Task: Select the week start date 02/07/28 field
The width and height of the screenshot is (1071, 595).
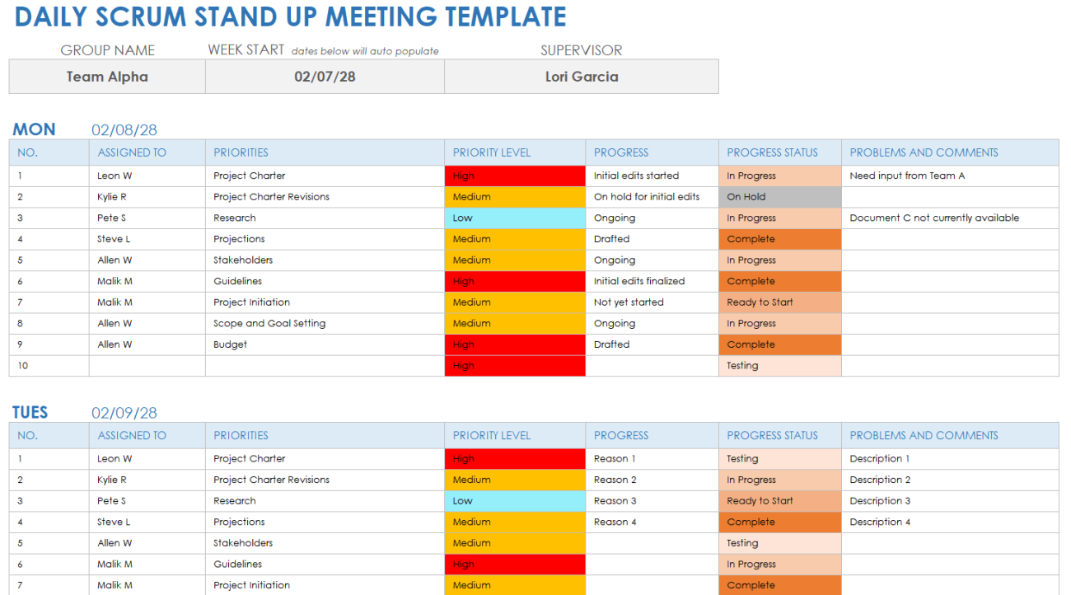Action: (325, 77)
